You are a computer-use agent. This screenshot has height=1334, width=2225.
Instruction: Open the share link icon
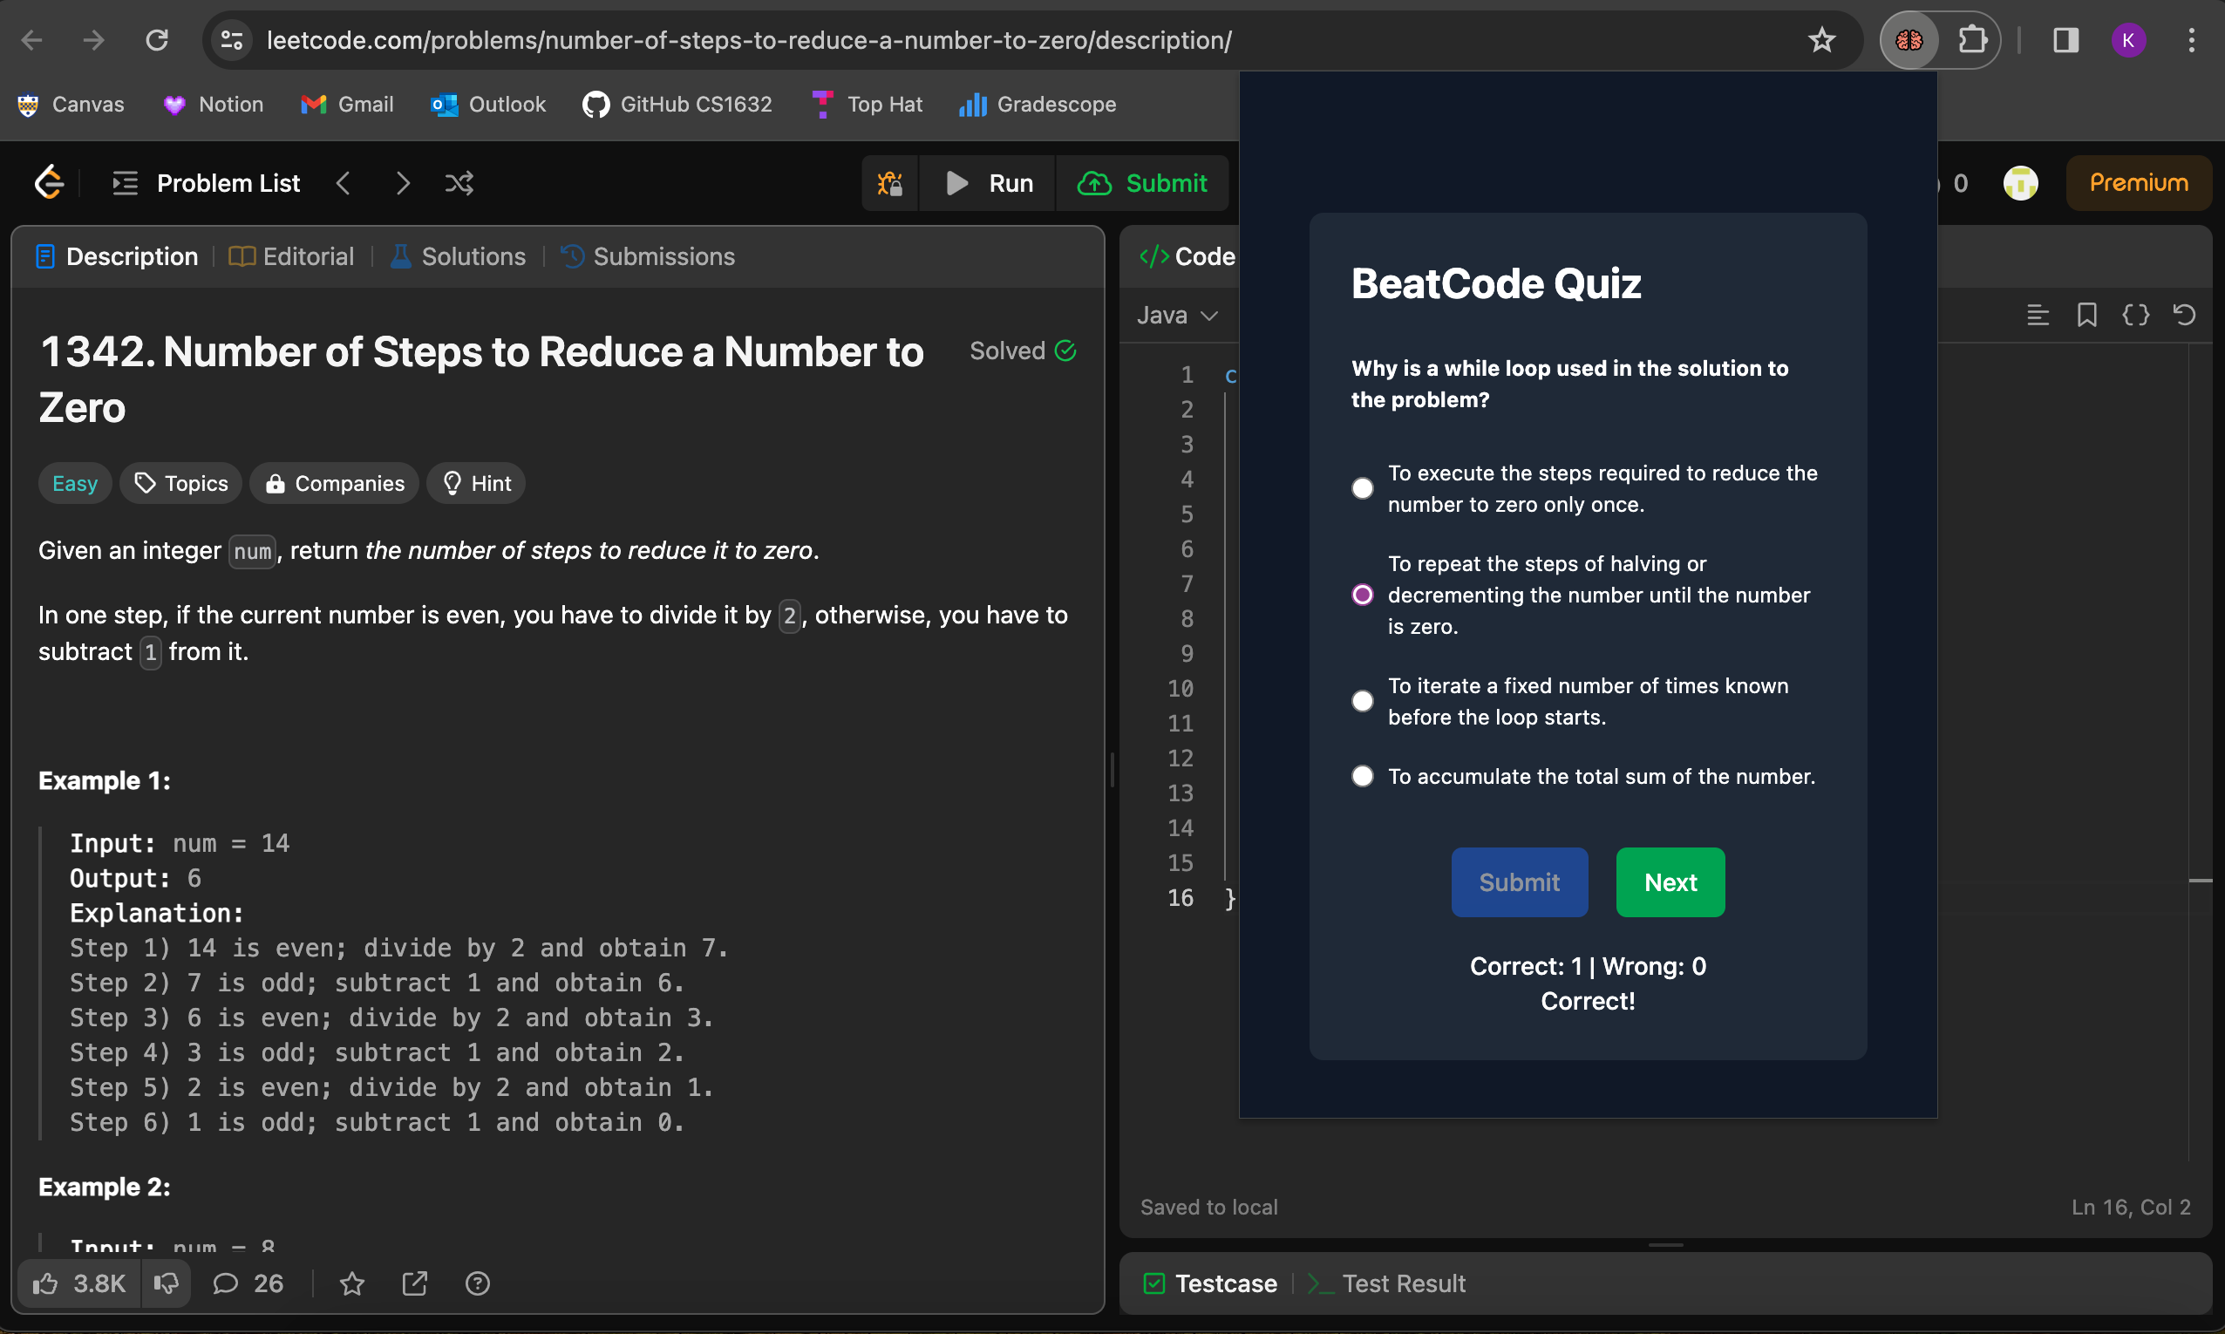(x=414, y=1283)
